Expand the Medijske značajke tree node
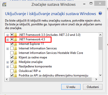Viewport: 108px width, 95px height. (x=7, y=62)
